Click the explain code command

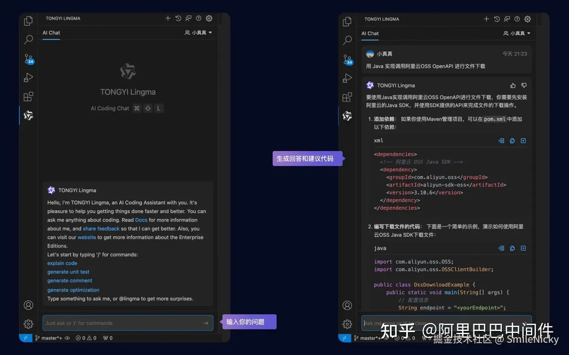[x=62, y=263]
